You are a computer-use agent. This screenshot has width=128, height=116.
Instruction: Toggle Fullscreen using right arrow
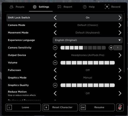tap(120, 70)
